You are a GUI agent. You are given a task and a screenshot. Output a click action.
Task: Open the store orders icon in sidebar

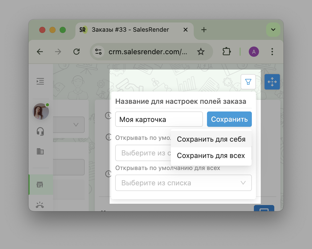pyautogui.click(x=40, y=185)
